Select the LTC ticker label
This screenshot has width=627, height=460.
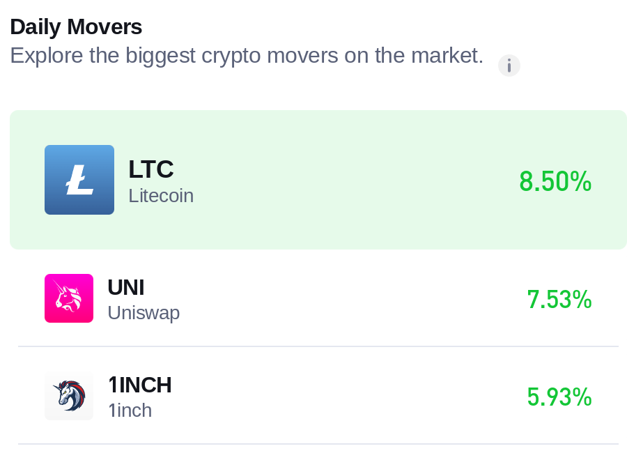150,169
